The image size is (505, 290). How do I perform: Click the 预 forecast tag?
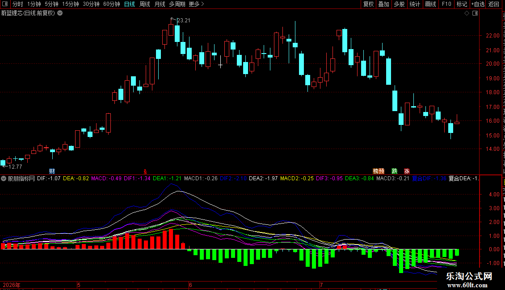(x=382, y=171)
